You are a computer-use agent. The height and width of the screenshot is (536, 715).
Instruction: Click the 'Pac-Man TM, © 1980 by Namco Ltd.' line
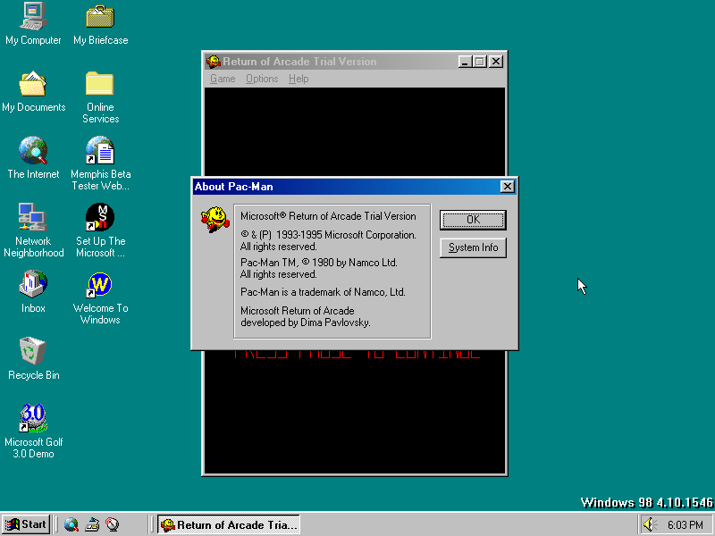319,263
